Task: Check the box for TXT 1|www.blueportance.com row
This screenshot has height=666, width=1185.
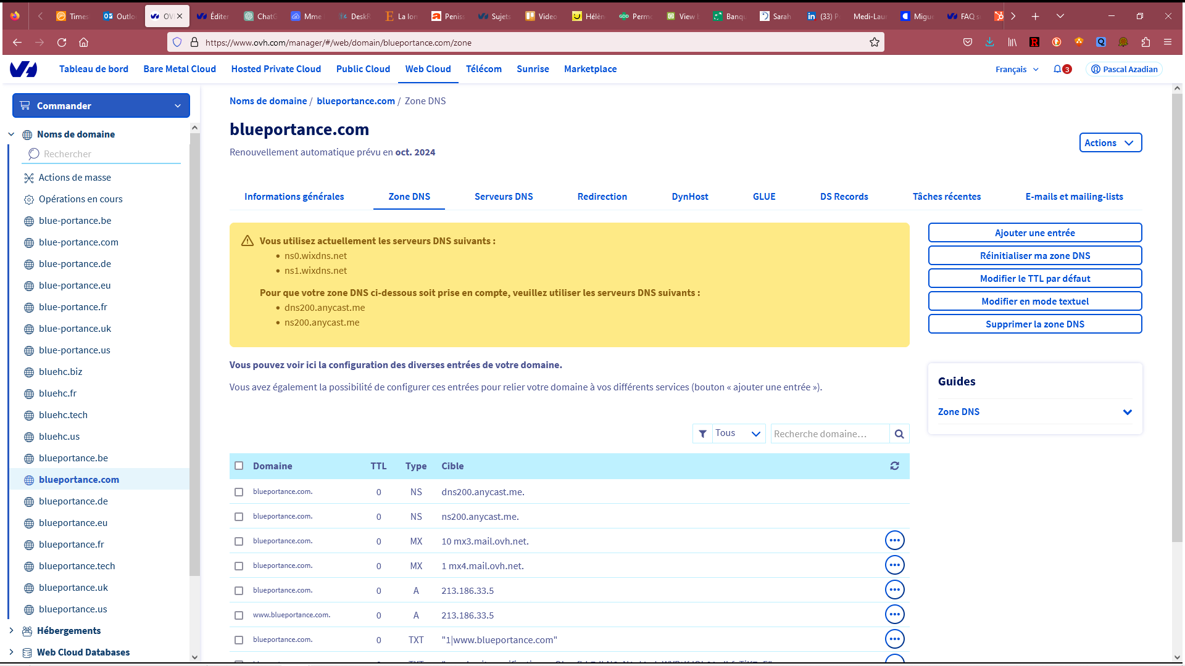Action: point(239,640)
